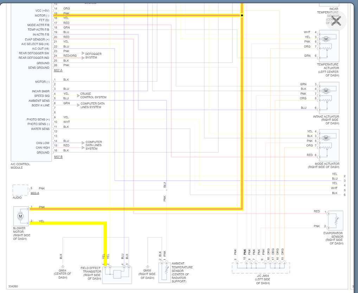Click the BODY K-LINE pin label
Viewport: 358px width, 293px height.
point(40,105)
